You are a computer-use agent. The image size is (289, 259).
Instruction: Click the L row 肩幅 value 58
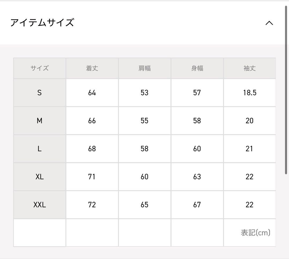point(144,149)
